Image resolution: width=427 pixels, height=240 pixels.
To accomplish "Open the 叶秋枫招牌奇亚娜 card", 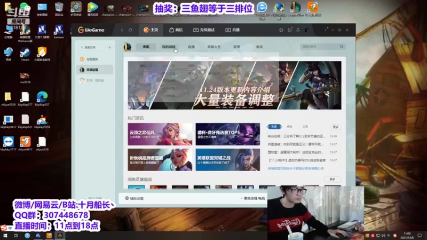I will 160,159.
